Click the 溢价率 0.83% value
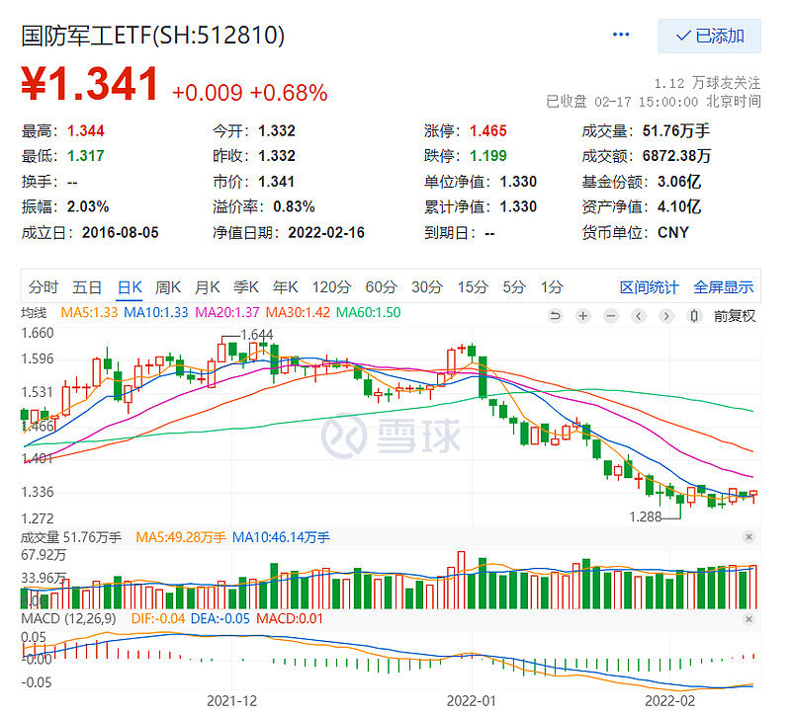Screen dimensions: 791x715 pos(294,206)
